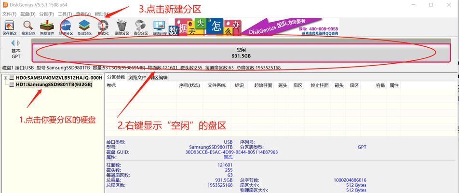Switch to the 扇区编辑 tab

(x=159, y=77)
